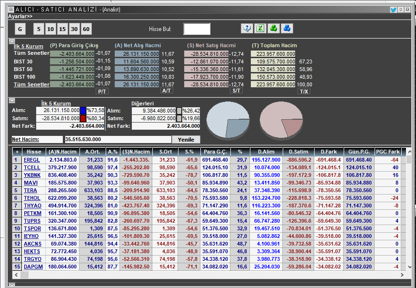Collapse the Alım Satım pie chart panel
This screenshot has height=288, width=416.
click(12, 101)
